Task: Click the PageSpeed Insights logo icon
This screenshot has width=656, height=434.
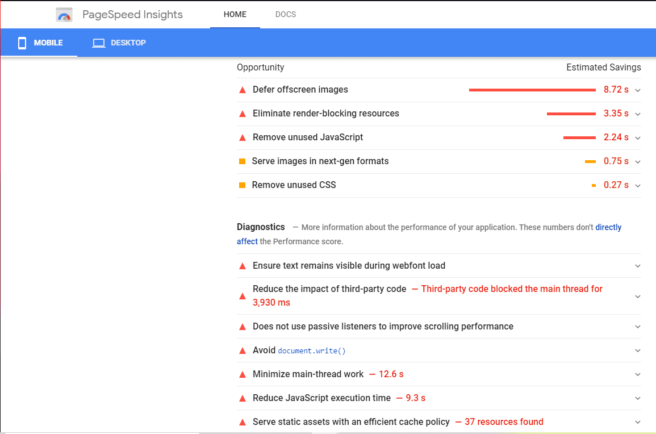Action: pyautogui.click(x=64, y=15)
